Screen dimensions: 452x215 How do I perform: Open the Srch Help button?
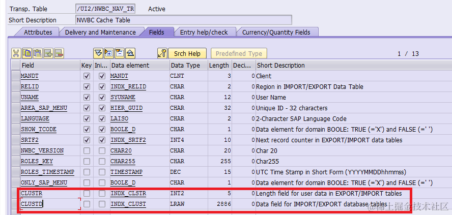(187, 53)
